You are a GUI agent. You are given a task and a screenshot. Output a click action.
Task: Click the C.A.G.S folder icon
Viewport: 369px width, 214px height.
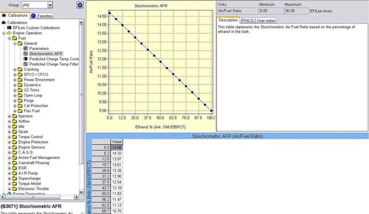pyautogui.click(x=15, y=152)
